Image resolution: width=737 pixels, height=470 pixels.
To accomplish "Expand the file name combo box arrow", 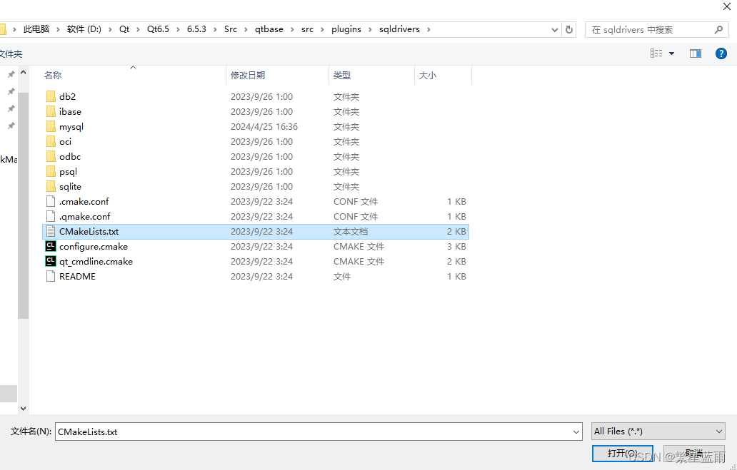I will (x=576, y=431).
